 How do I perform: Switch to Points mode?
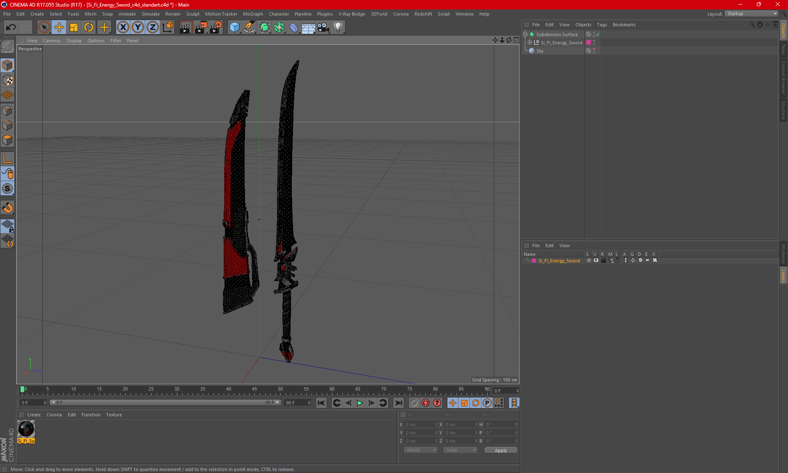7,110
